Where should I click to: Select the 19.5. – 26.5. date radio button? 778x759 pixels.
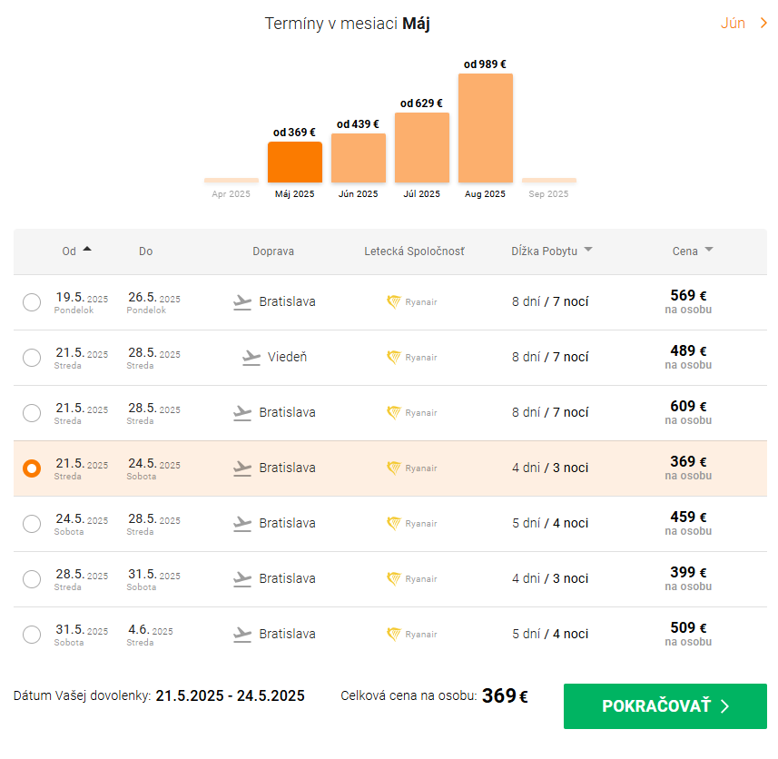point(32,302)
